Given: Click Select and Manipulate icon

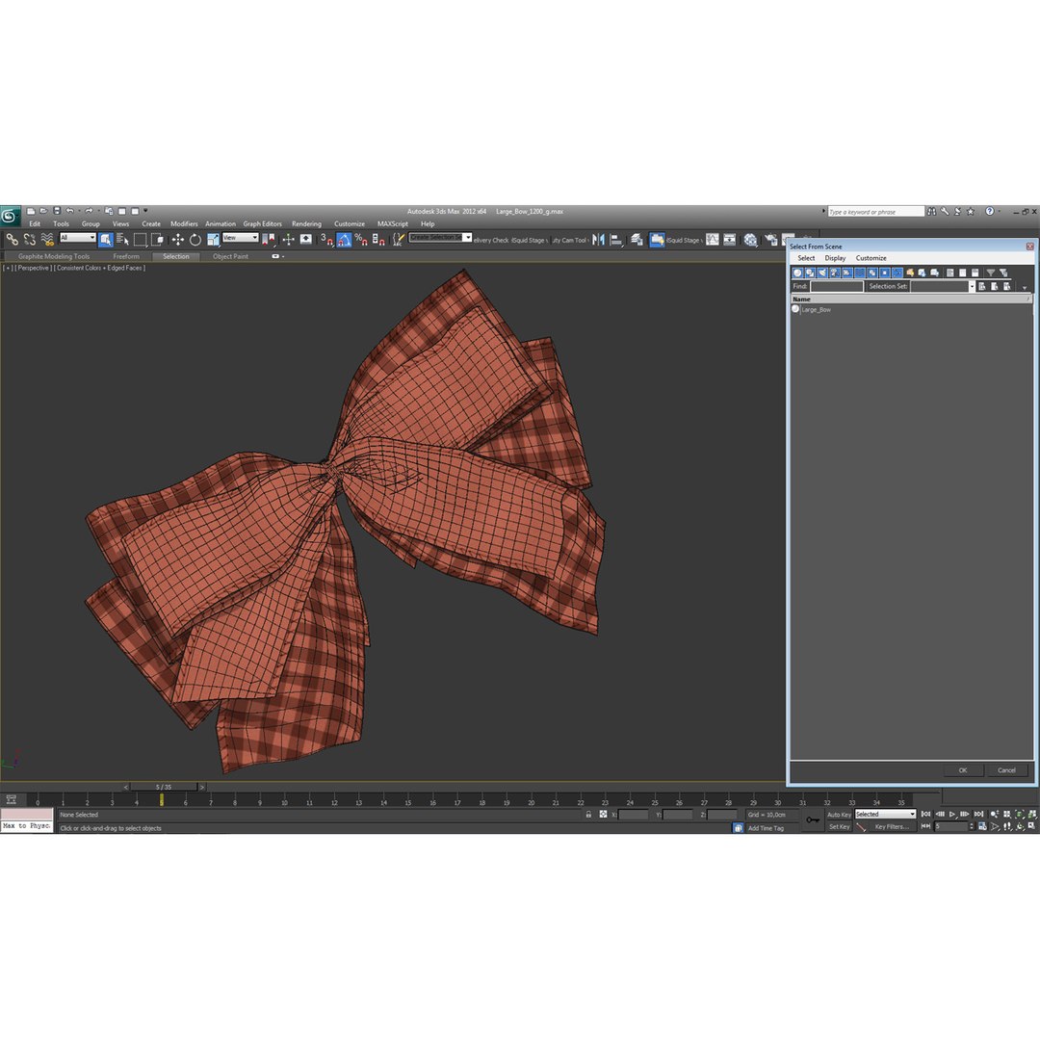Looking at the screenshot, I should [288, 240].
